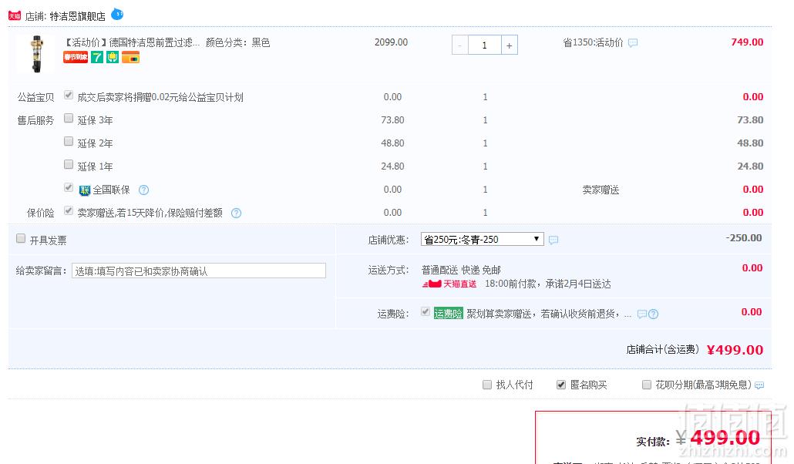Uncheck the 匿名购买 anonymous purchase option

point(561,385)
